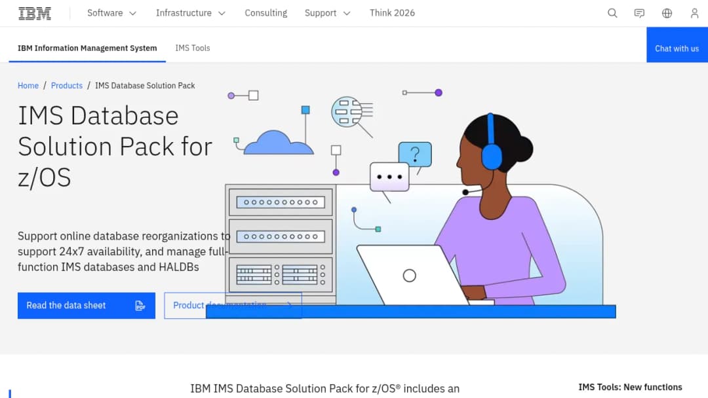Follow the Products breadcrumb link
The width and height of the screenshot is (708, 398).
(67, 86)
